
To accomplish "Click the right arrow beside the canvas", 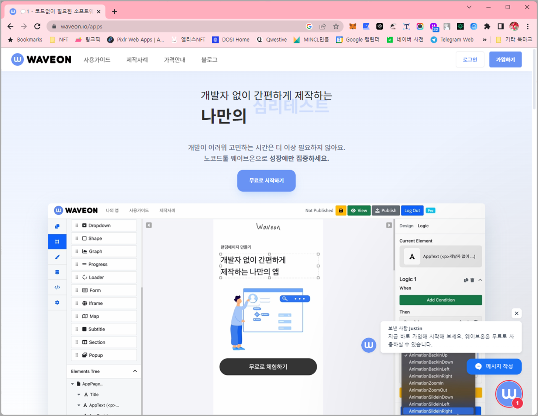I will (x=389, y=225).
